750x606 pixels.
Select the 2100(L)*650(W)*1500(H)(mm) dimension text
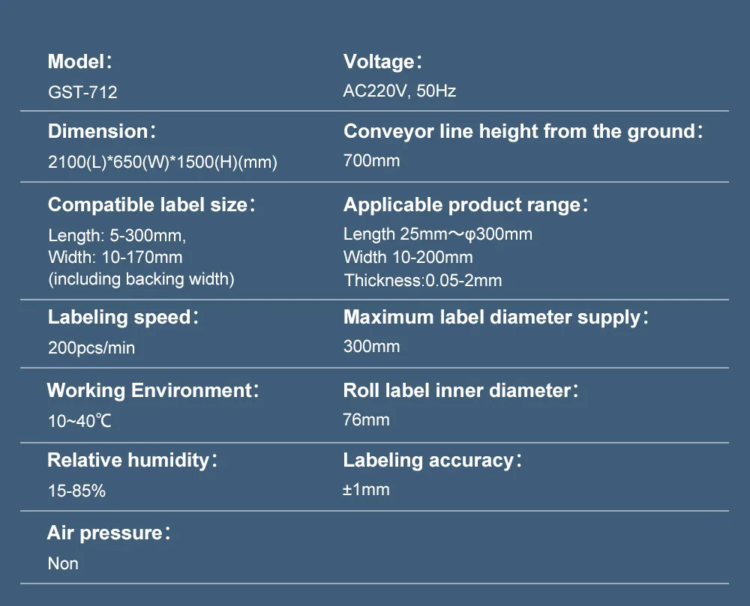(x=163, y=162)
